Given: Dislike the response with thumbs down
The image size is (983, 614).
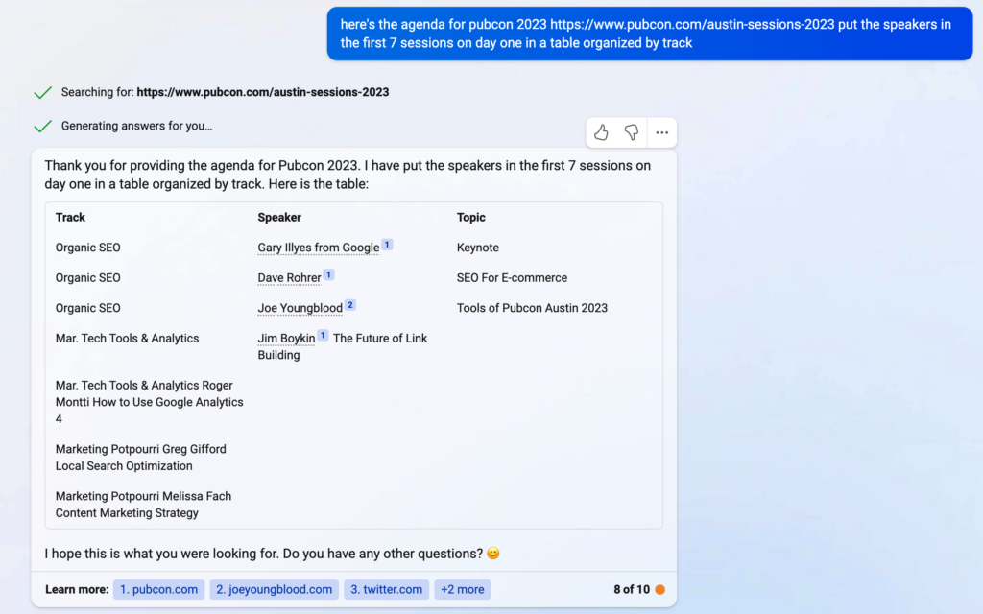Looking at the screenshot, I should point(631,132).
